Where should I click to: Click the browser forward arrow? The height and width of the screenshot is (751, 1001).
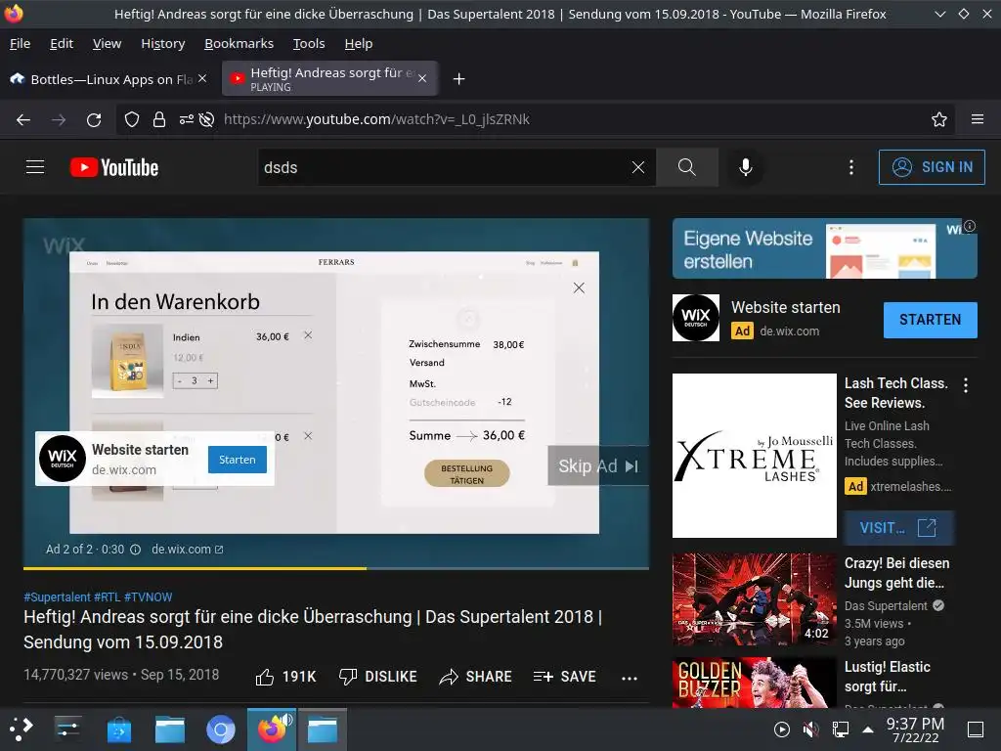(59, 119)
